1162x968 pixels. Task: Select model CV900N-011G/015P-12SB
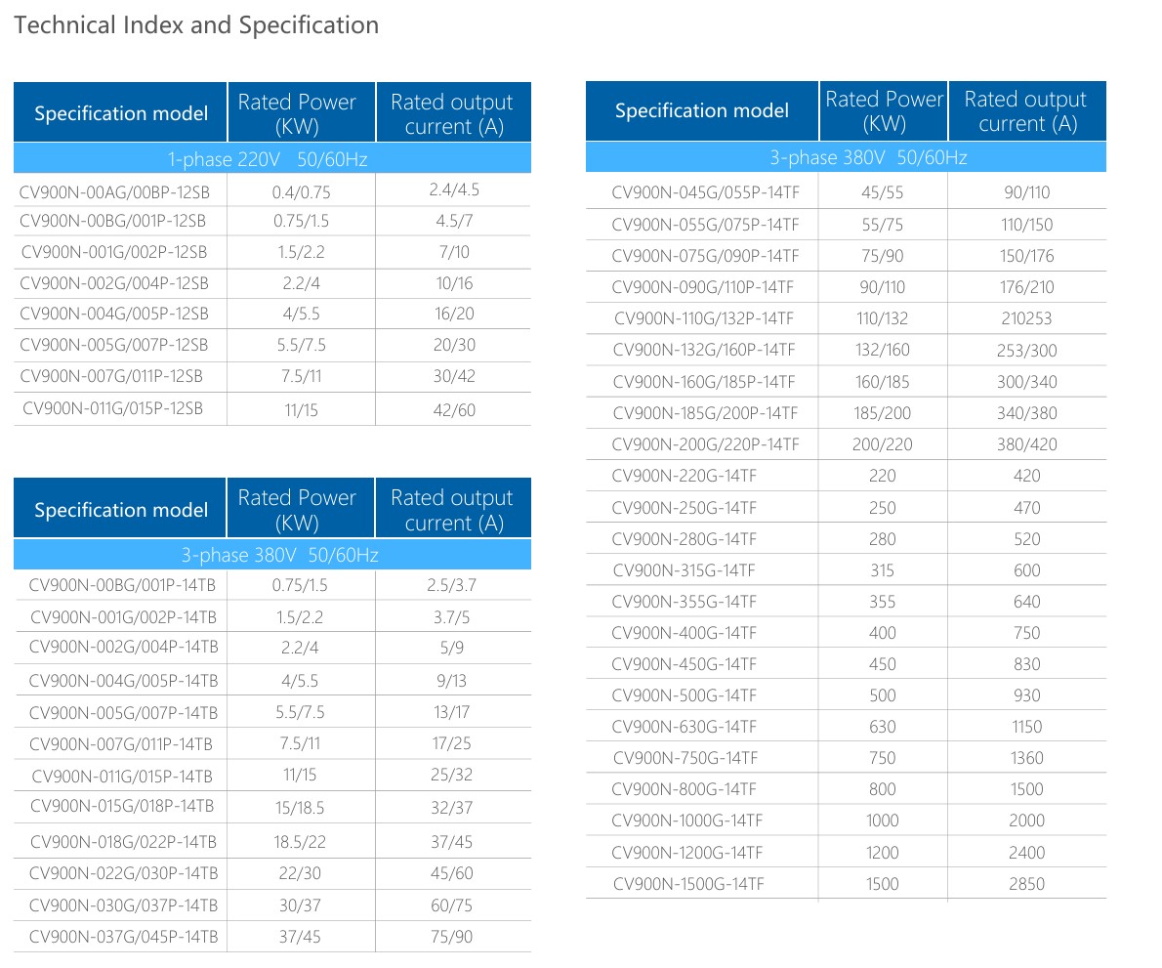113,408
